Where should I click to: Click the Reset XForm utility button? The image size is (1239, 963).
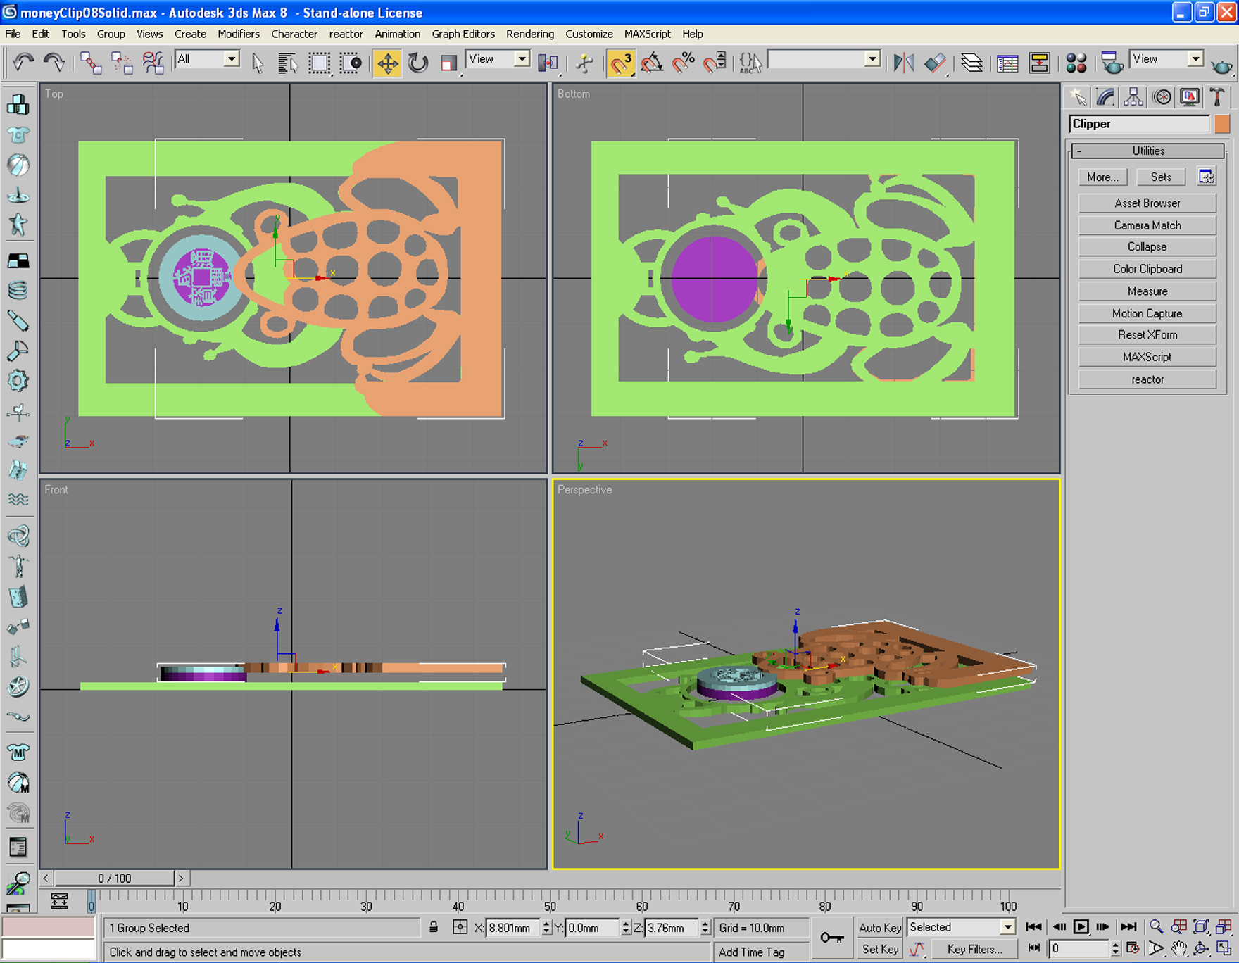click(x=1147, y=334)
